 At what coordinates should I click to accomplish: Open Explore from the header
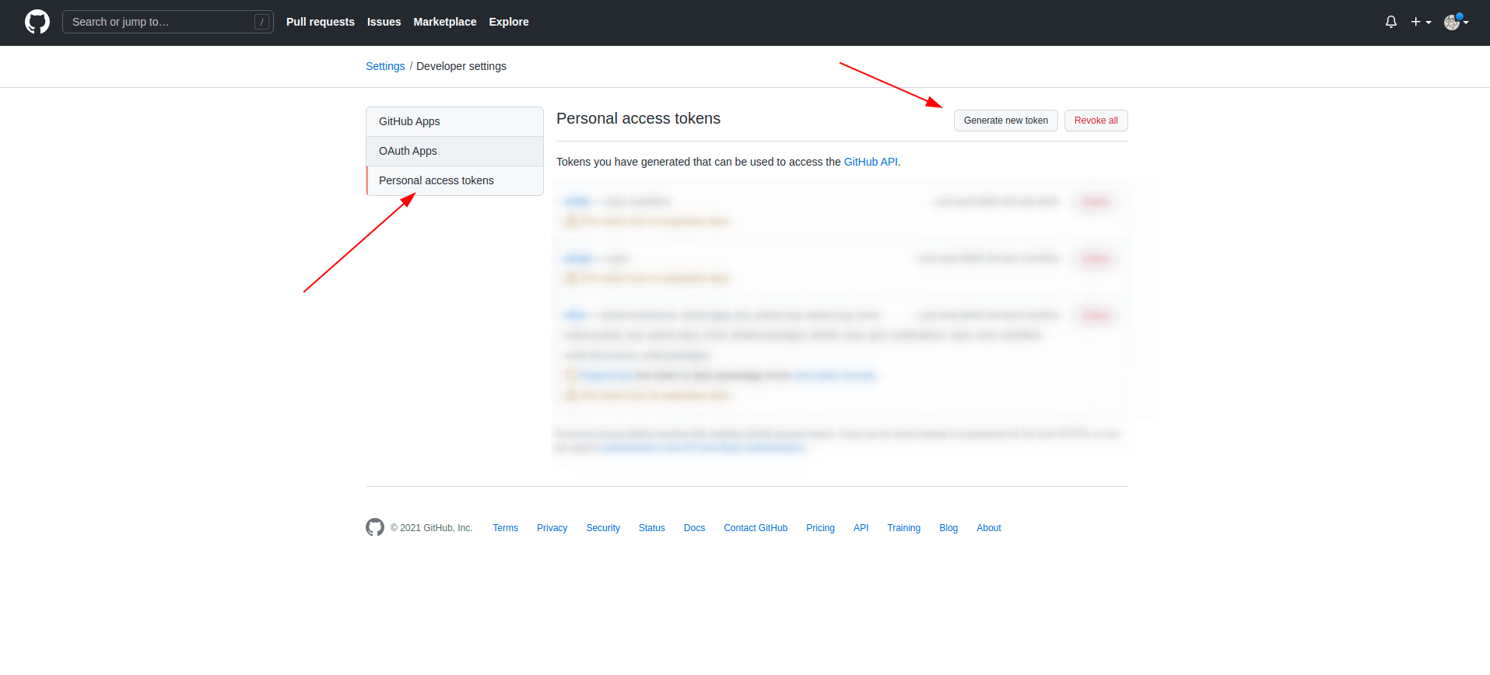pyautogui.click(x=508, y=22)
